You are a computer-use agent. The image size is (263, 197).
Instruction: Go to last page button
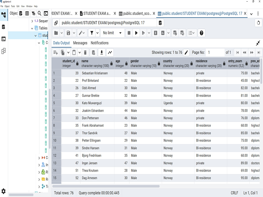pyautogui.click(x=259, y=53)
